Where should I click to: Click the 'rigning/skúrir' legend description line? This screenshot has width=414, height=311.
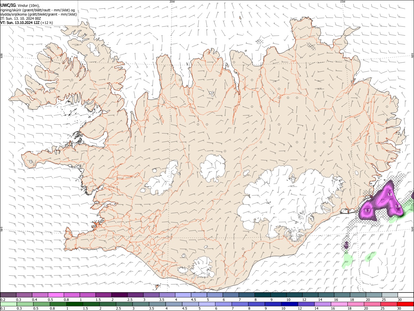coord(38,10)
